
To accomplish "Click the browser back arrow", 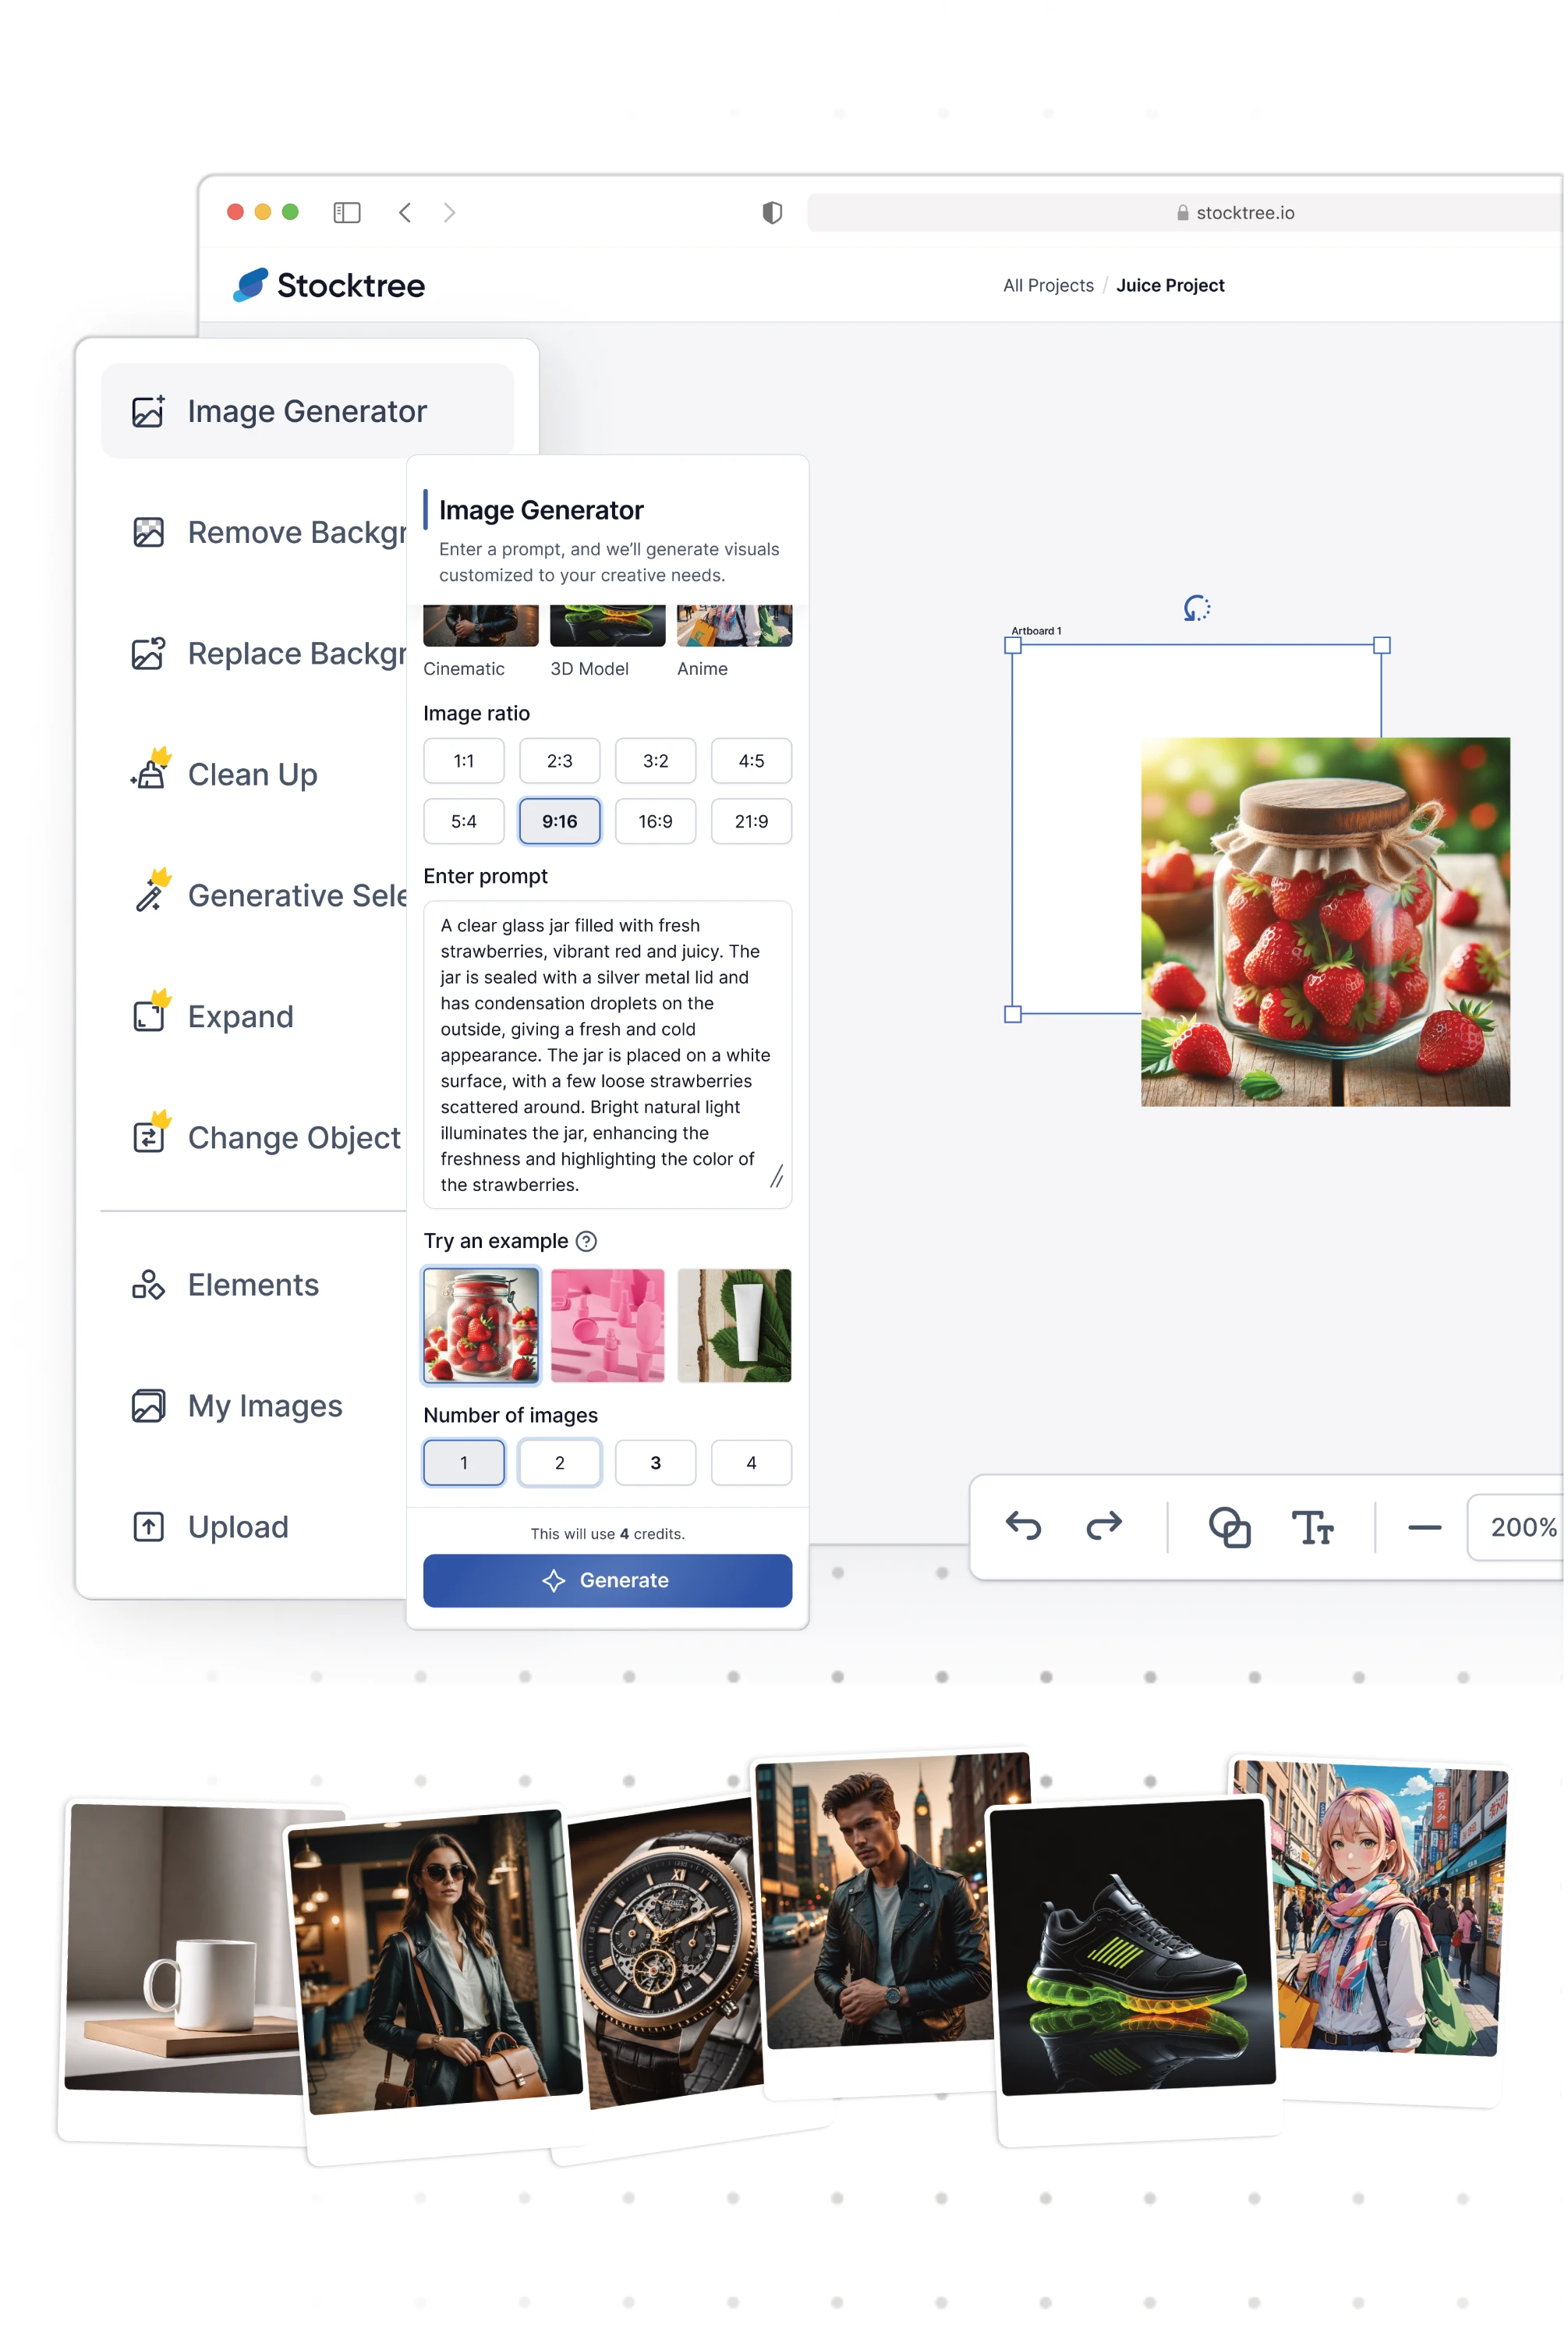I will click(405, 212).
